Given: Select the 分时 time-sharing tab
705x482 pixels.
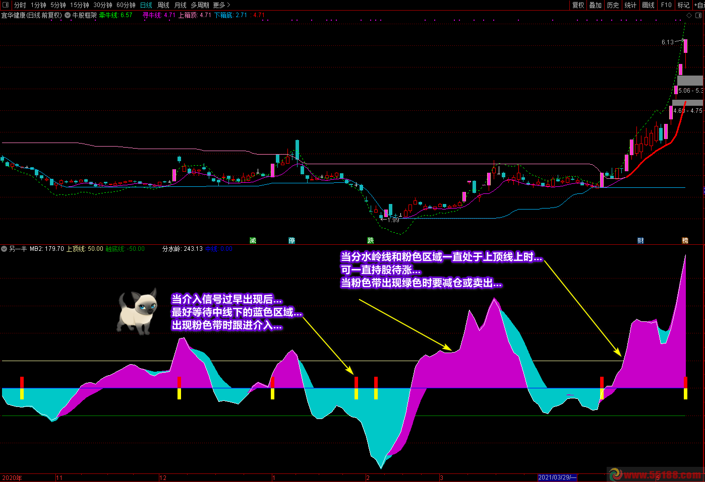Looking at the screenshot, I should click(x=20, y=5).
